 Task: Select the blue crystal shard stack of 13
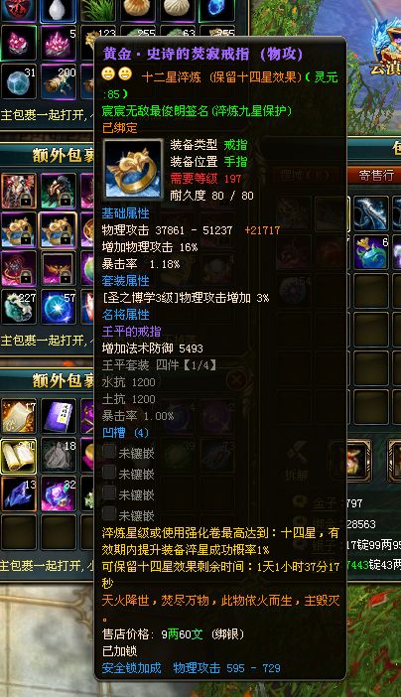[x=19, y=493]
